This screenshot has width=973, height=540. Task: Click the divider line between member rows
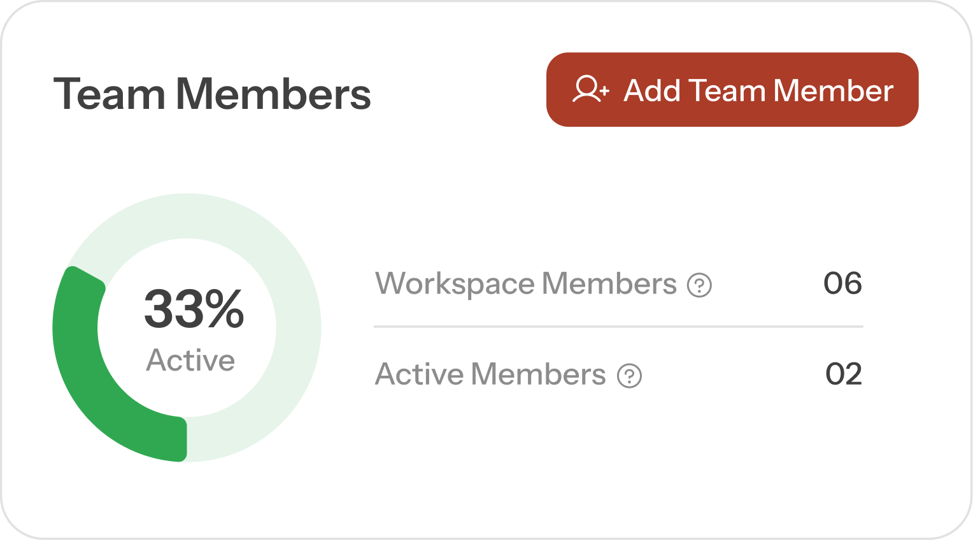618,327
